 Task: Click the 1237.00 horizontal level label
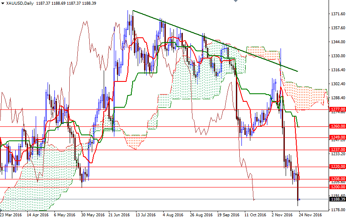337,150
